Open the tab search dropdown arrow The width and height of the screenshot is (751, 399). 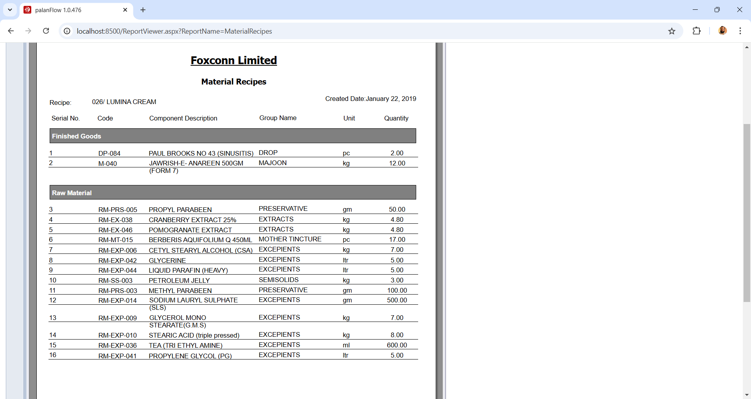[10, 10]
